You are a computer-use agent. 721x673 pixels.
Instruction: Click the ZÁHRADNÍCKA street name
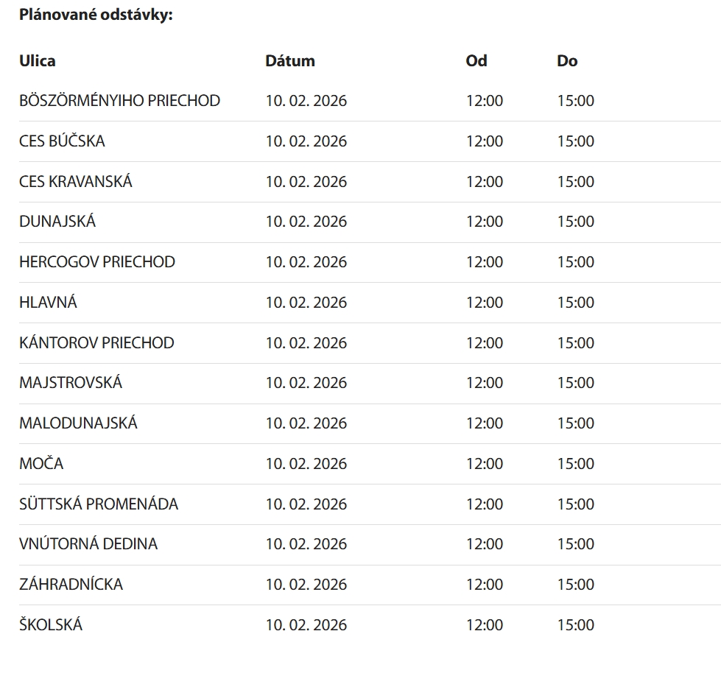click(71, 585)
